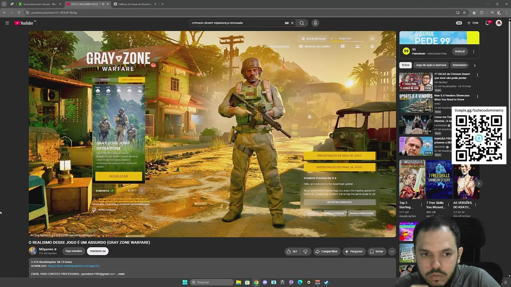Image resolution: width=511 pixels, height=287 pixels.
Task: Click Predefinição de Meio de Jogo
Action: (x=339, y=156)
